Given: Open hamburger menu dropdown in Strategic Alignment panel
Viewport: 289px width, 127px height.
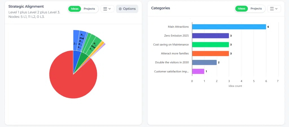Looking at the screenshot, I should (107, 9).
